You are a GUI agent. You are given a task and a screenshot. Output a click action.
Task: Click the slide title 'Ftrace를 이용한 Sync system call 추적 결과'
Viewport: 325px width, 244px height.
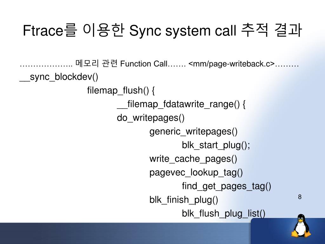click(x=162, y=30)
